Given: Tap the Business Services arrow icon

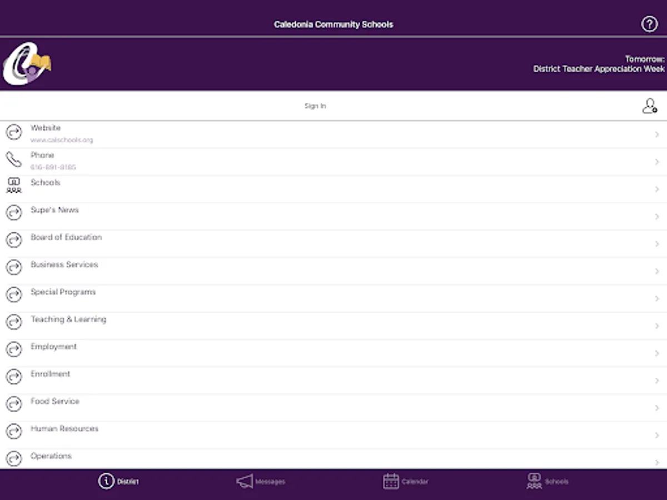Looking at the screenshot, I should 14,267.
